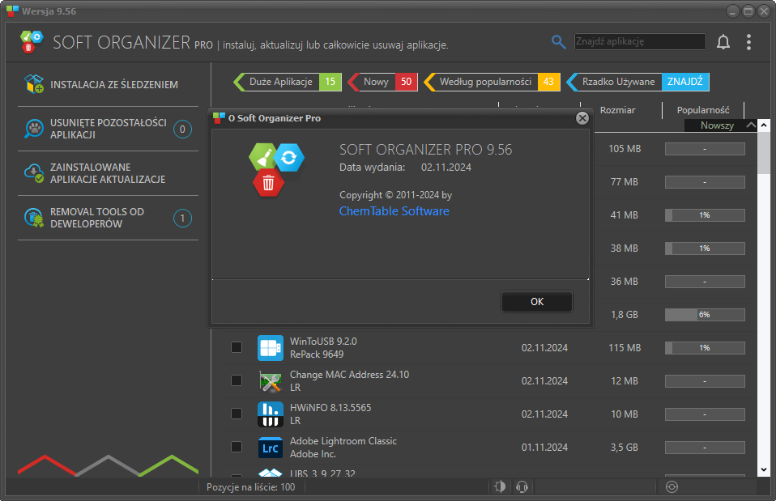
Task: Click the WinToUSB 1% popularity bar
Action: point(705,348)
